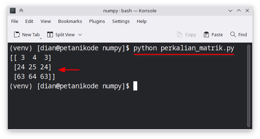Click the Split View icon
This screenshot has height=139, width=260.
(50, 34)
